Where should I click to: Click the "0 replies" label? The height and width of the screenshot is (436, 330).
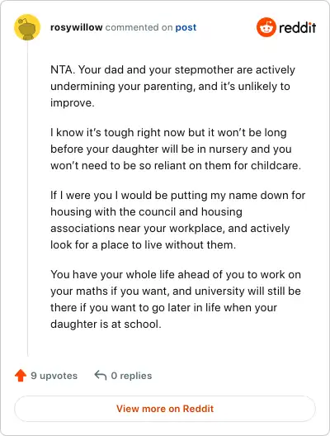coord(131,376)
